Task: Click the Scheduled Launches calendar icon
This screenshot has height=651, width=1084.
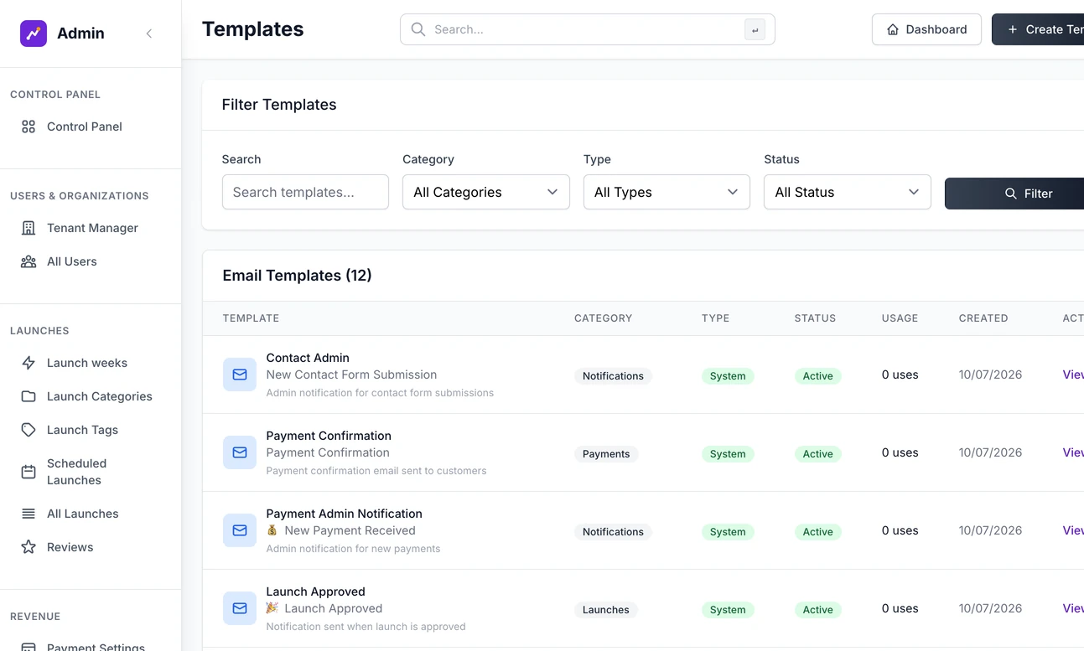Action: [x=29, y=472]
